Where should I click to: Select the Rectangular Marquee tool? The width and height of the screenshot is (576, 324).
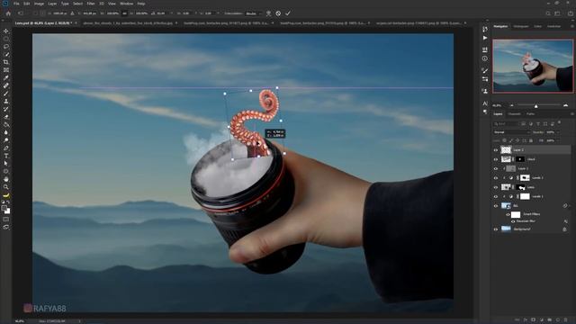click(x=6, y=39)
